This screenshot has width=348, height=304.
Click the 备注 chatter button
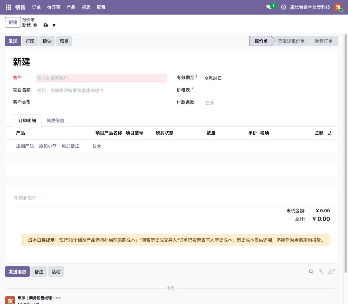click(x=39, y=272)
